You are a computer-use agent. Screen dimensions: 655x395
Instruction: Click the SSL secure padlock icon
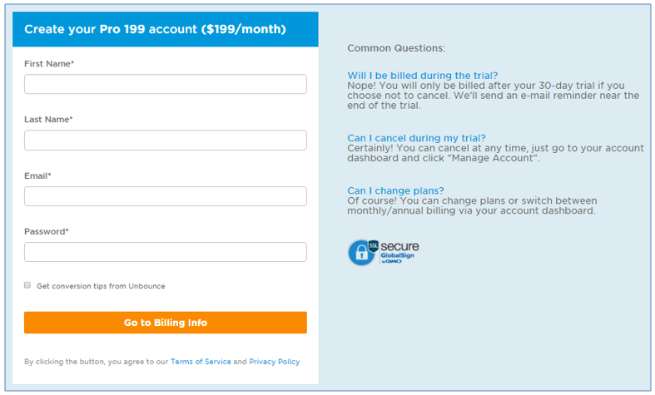pyautogui.click(x=362, y=252)
